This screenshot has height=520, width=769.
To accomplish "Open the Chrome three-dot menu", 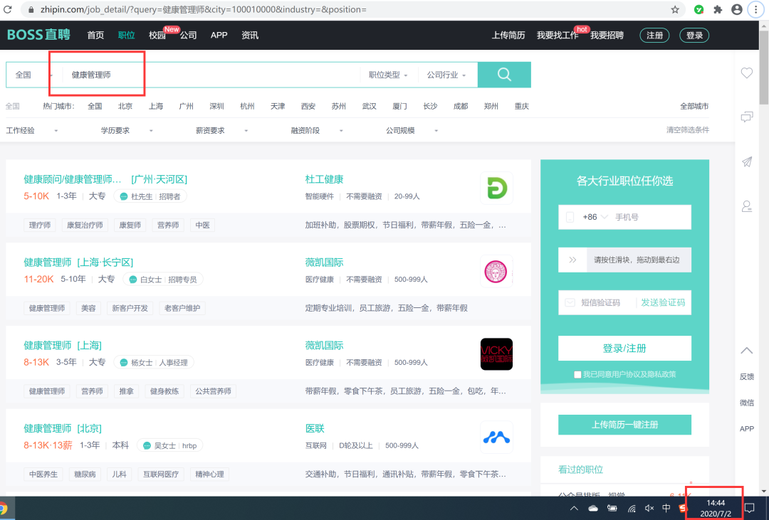I will (x=755, y=9).
